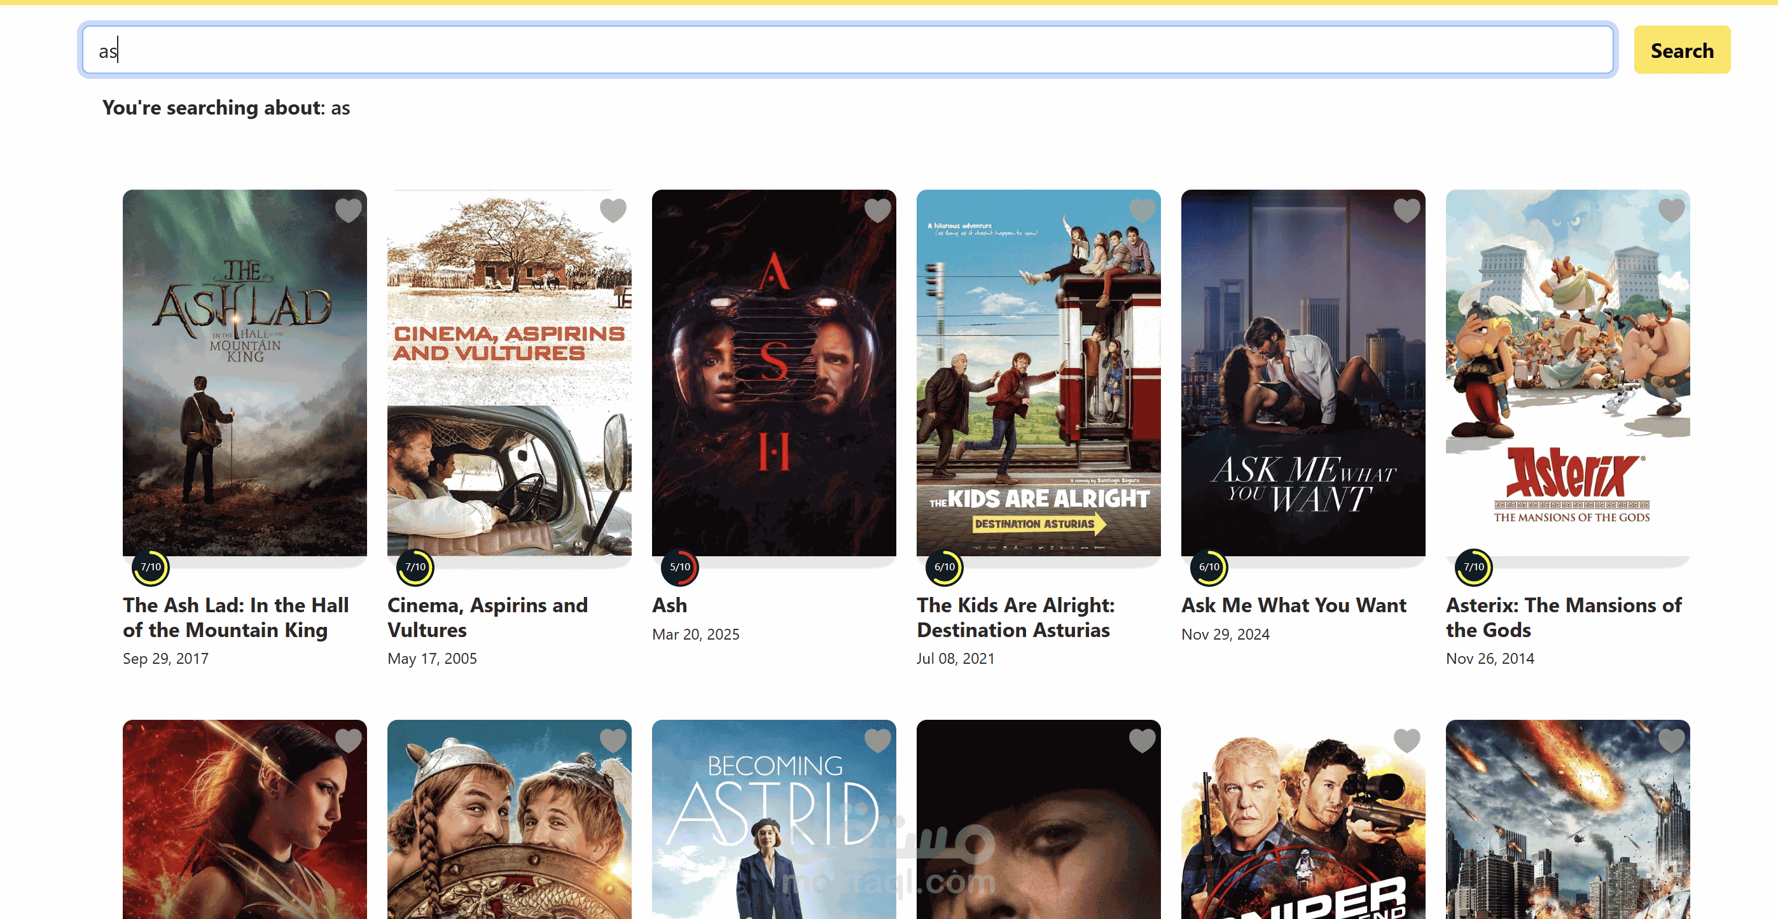Toggle heart on Sniper movie poster
Viewport: 1778px width, 919px height.
tap(1406, 740)
